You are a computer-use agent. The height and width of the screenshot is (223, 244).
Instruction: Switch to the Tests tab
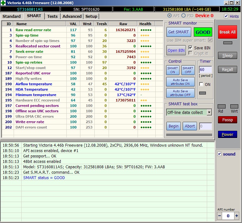[x=52, y=16]
